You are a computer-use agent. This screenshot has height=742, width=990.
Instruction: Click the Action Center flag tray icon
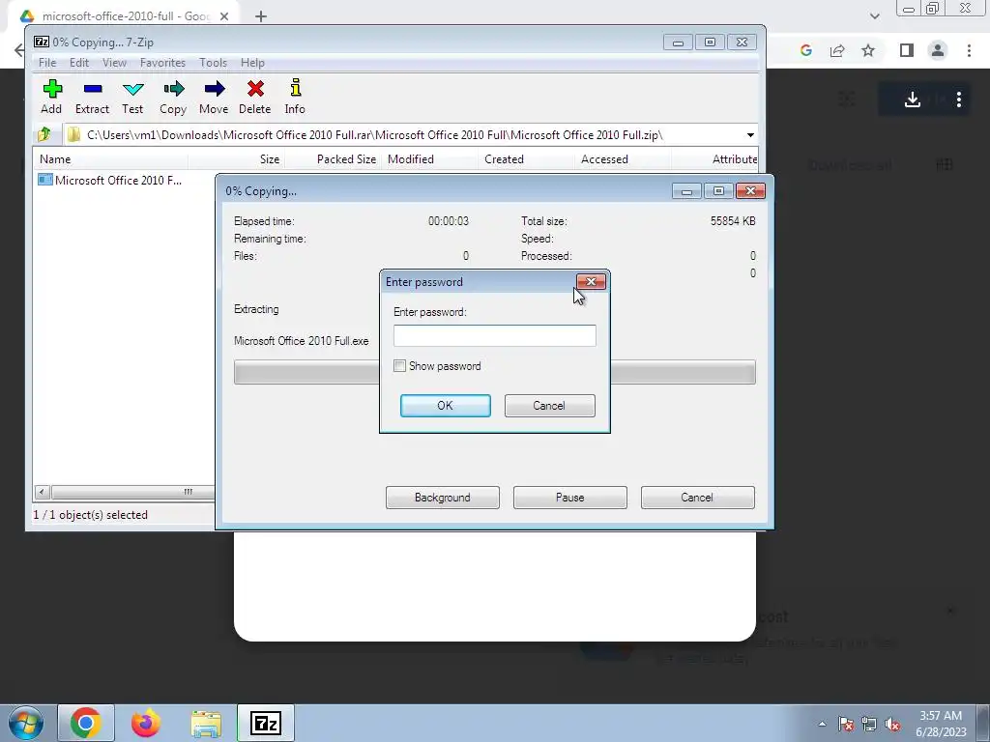click(x=845, y=724)
